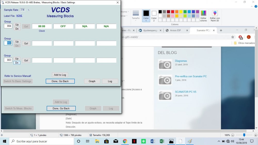Adjust the Paint zoom slider handle
The width and height of the screenshot is (258, 145).
point(244,135)
